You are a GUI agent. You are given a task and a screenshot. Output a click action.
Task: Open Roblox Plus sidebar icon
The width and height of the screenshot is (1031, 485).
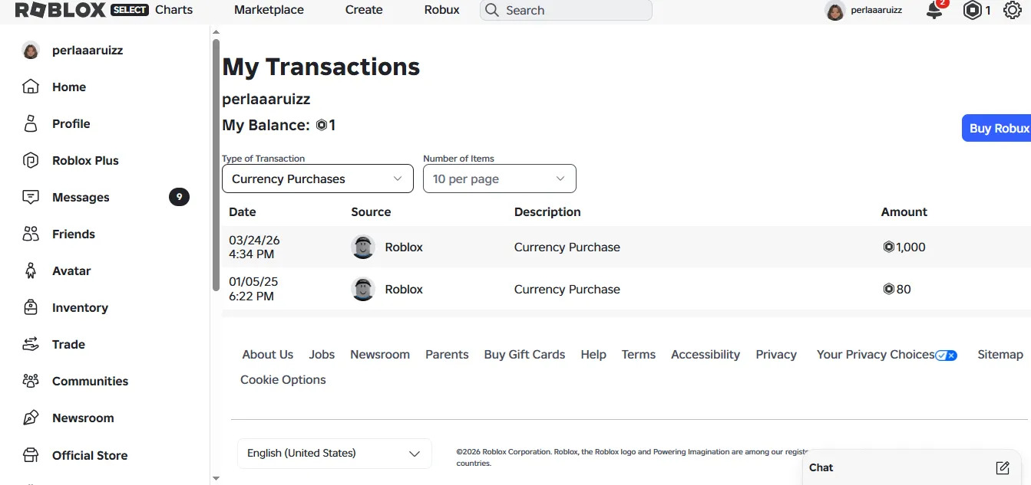coord(31,160)
